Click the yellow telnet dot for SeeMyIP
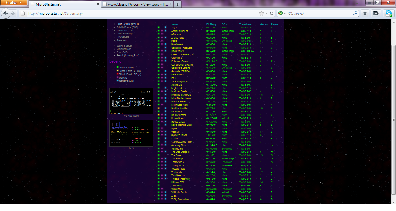This screenshot has width=396, height=211. pos(159,132)
